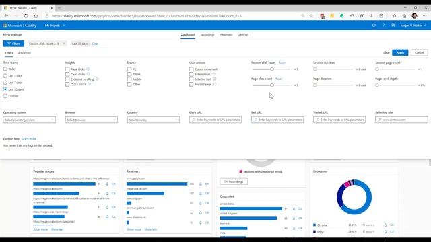The height and width of the screenshot is (242, 431).
Task: Expand the My Projects menu
Action: click(55, 26)
